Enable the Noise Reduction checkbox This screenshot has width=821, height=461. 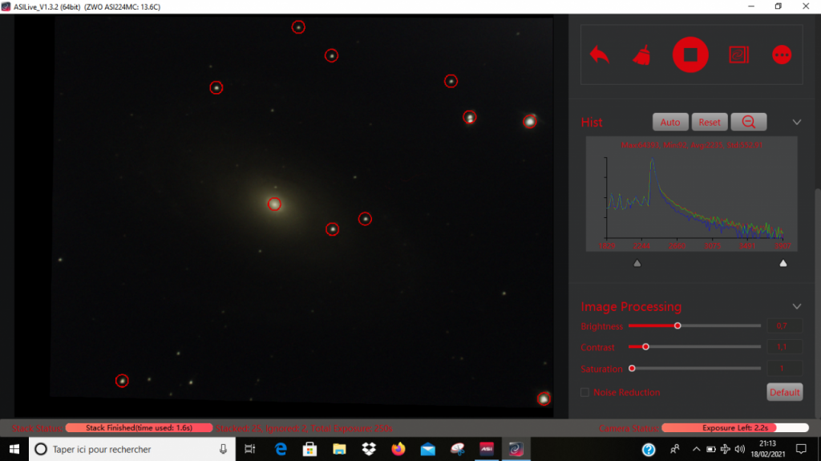click(x=584, y=392)
